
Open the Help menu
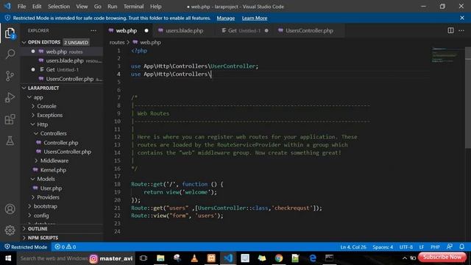tap(155, 7)
